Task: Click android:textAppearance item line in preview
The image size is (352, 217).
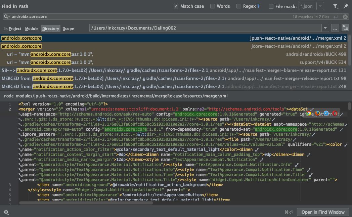Action: pyautogui.click(x=128, y=195)
